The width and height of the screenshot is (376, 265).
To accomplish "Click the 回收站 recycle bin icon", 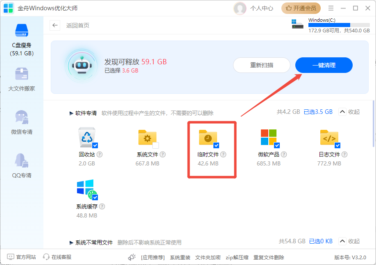I will (x=87, y=137).
